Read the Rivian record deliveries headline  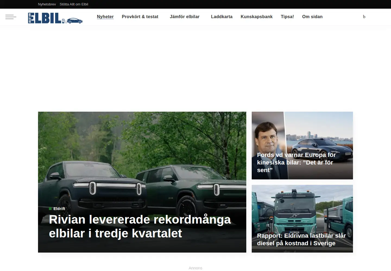140,227
